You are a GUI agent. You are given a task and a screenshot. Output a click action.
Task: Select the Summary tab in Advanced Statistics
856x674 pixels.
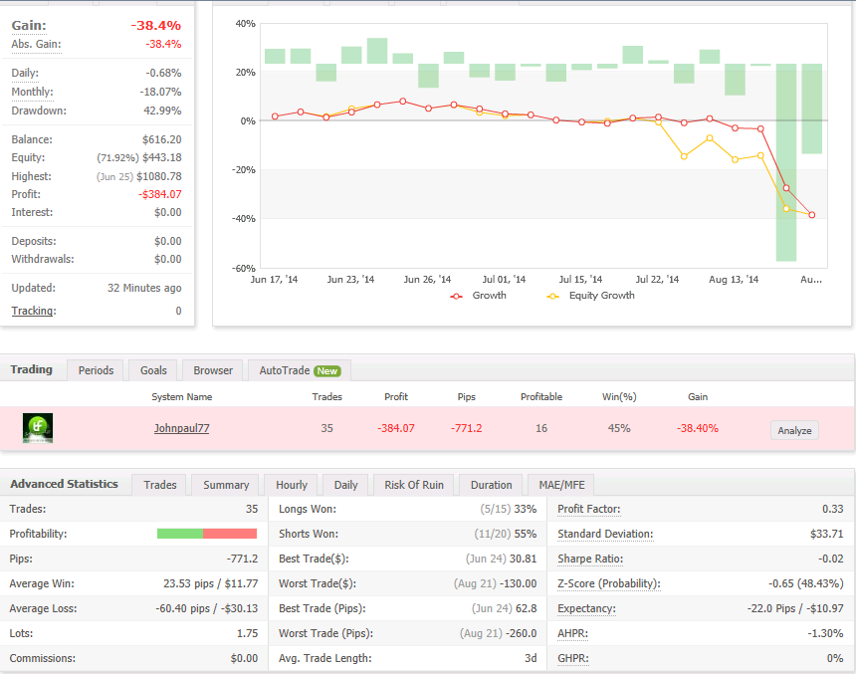pyautogui.click(x=226, y=485)
